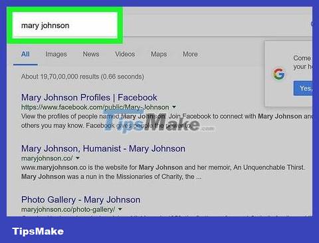
Task: Open Mary Johnson, Humanist result link
Action: (103, 148)
